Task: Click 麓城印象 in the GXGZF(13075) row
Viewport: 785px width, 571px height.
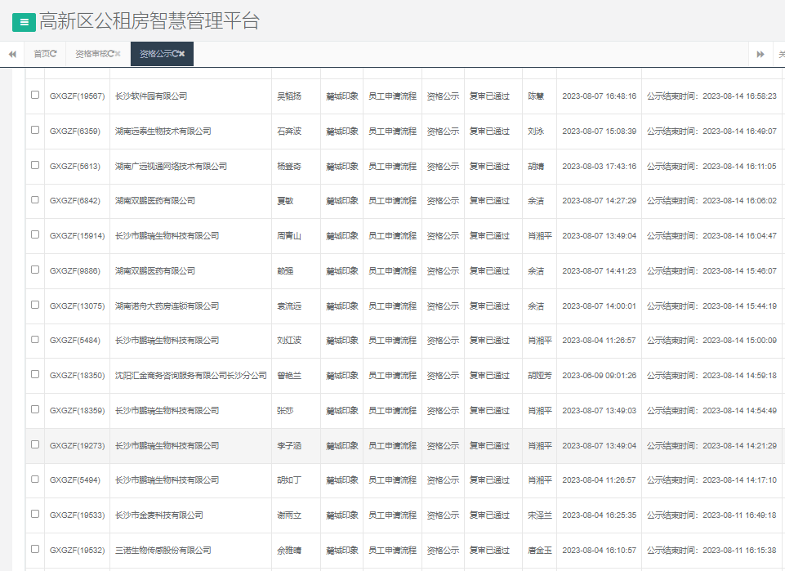Action: 342,306
